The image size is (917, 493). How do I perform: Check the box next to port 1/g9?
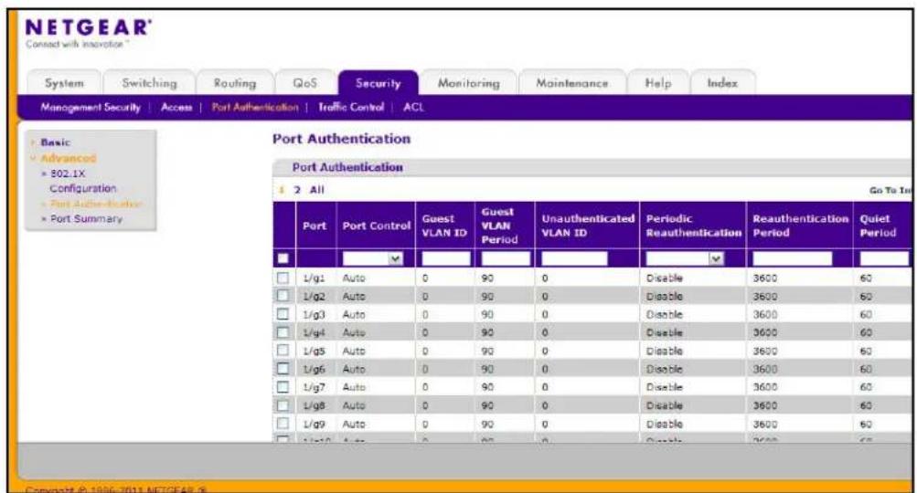pyautogui.click(x=283, y=424)
